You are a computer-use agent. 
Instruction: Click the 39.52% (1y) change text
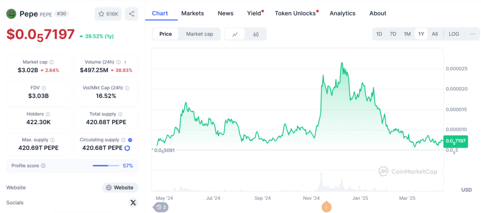[100, 36]
